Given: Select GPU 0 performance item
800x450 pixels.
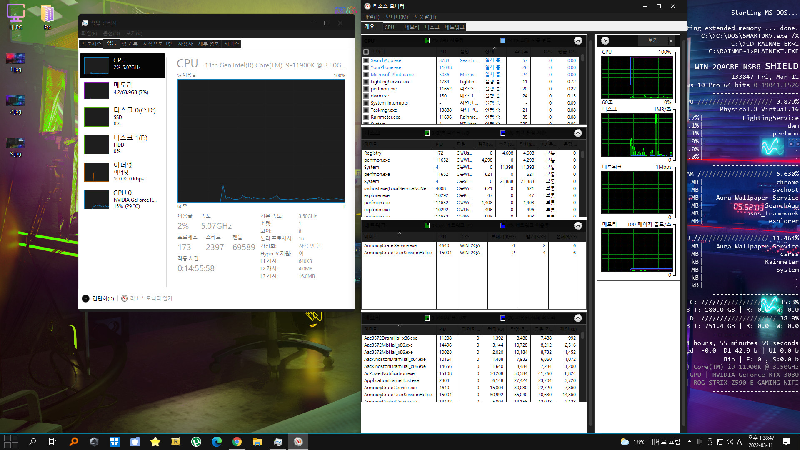Looking at the screenshot, I should [x=122, y=199].
